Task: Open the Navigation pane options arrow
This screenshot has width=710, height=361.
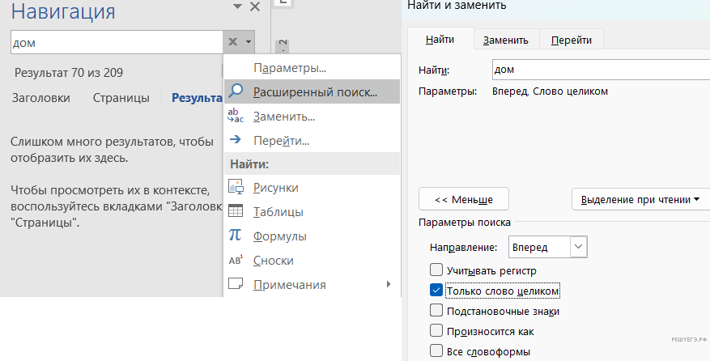Action: [236, 7]
